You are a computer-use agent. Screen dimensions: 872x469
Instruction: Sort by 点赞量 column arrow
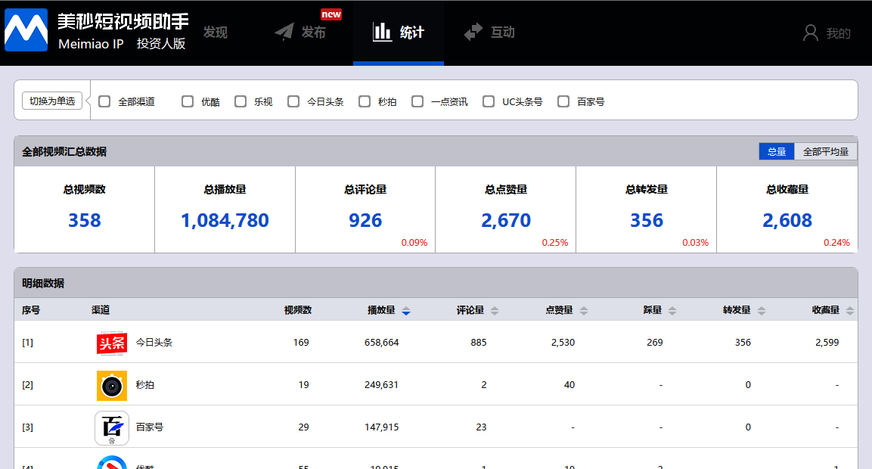point(583,310)
